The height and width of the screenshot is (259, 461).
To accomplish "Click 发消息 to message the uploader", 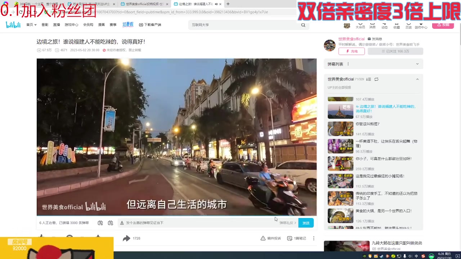I will (375, 39).
